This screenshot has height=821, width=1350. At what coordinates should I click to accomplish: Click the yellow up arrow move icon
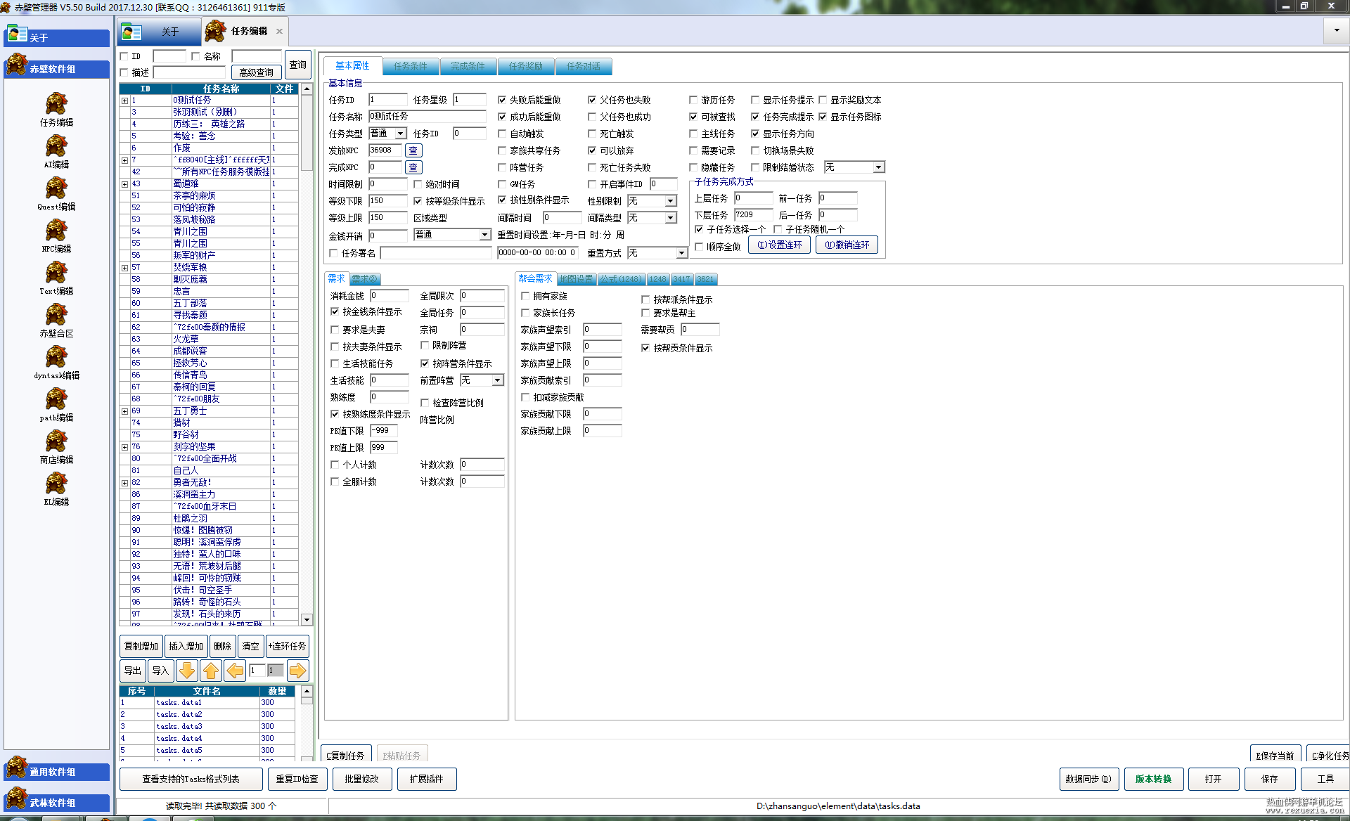[x=211, y=671]
